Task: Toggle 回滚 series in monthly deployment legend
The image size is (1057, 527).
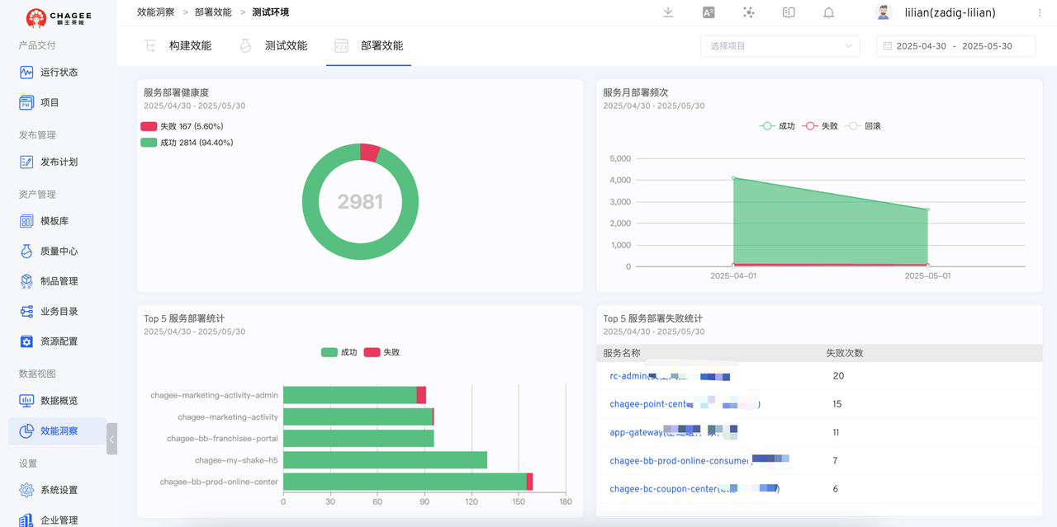Action: pos(863,126)
